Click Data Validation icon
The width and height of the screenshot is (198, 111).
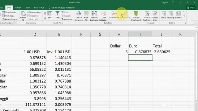pyautogui.click(x=104, y=14)
